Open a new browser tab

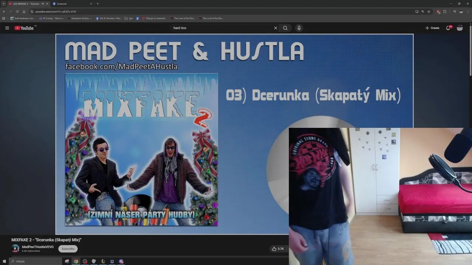[98, 4]
